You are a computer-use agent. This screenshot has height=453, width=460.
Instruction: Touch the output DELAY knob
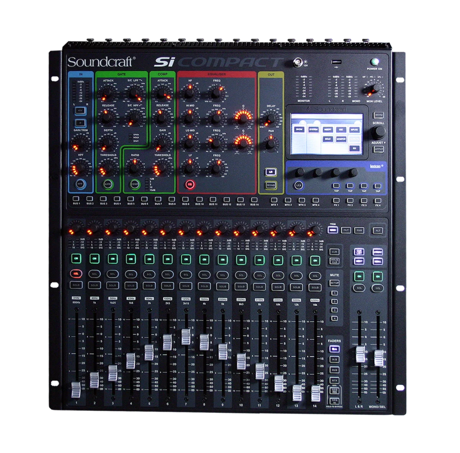271,118
